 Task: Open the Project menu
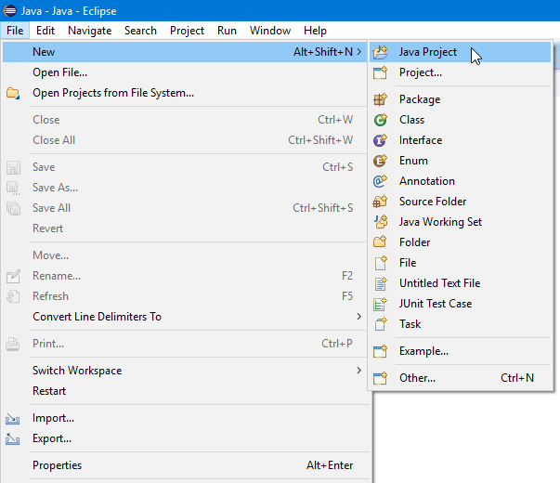pyautogui.click(x=187, y=31)
